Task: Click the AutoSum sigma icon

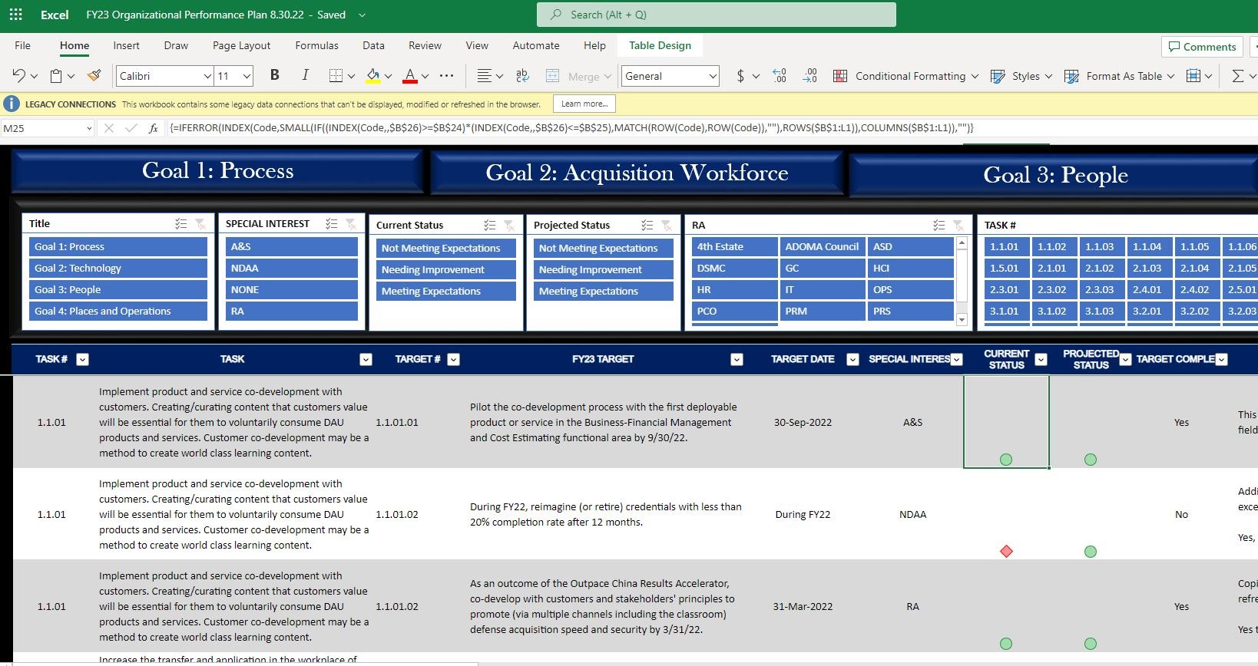Action: [x=1237, y=75]
